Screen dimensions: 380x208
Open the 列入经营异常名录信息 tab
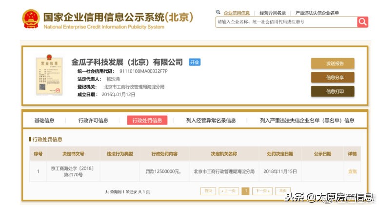(211, 121)
